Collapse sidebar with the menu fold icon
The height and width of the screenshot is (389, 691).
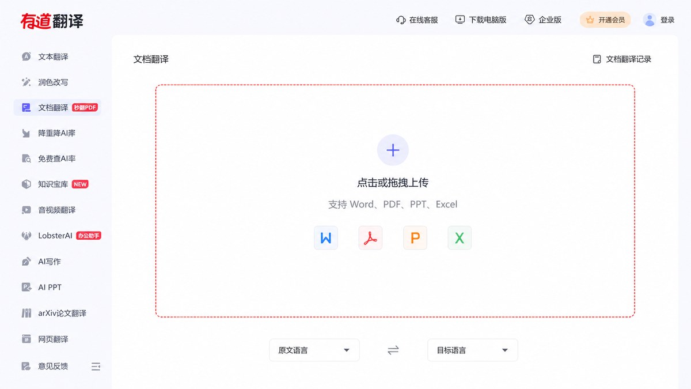96,366
